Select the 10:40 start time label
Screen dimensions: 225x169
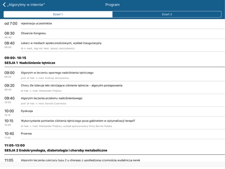point(9,133)
